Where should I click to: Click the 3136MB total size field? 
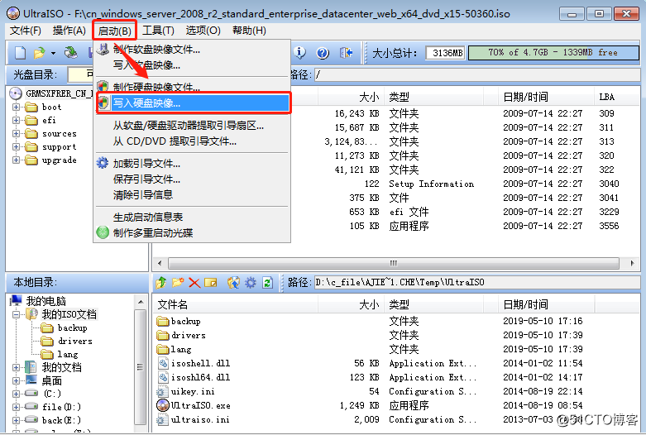tap(446, 53)
